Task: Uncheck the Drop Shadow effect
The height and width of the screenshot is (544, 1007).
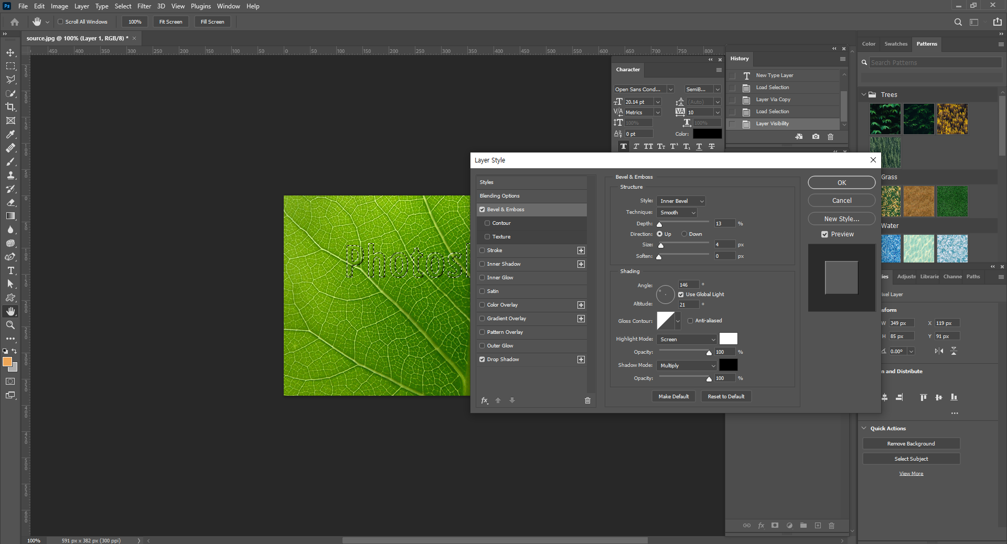Action: pyautogui.click(x=482, y=360)
